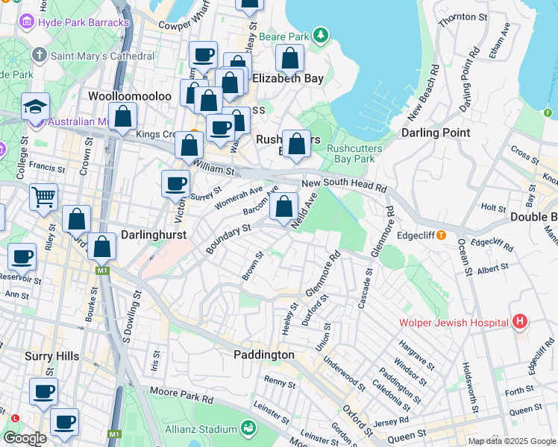558x447 pixels.
Task: Select the Boundary St label
Action: [x=228, y=238]
